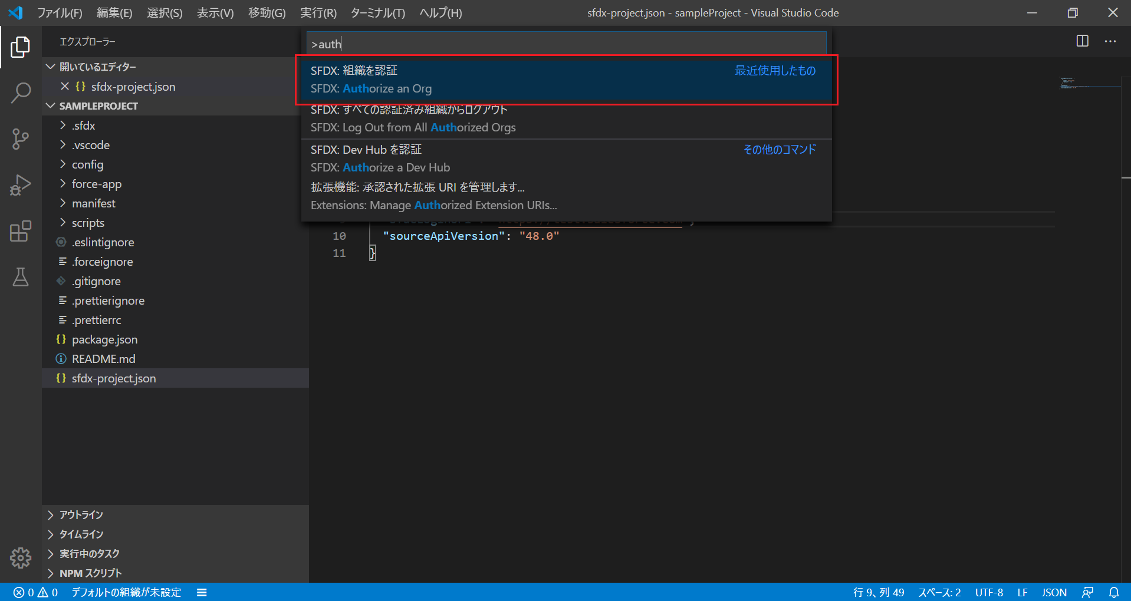Viewport: 1131px width, 601px height.
Task: Expand the config folder
Action: (175, 164)
